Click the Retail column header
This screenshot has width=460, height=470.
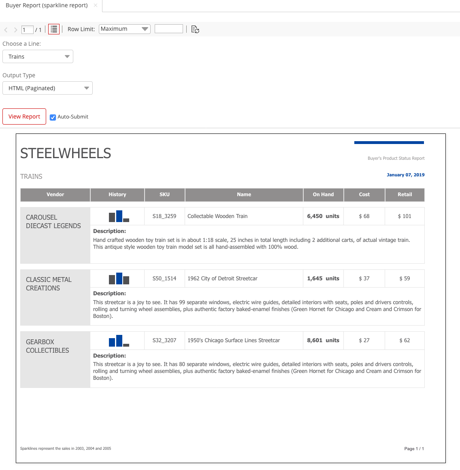(405, 195)
